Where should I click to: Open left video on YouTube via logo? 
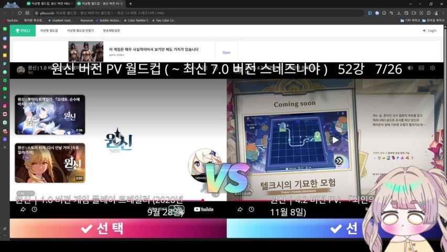(x=203, y=209)
